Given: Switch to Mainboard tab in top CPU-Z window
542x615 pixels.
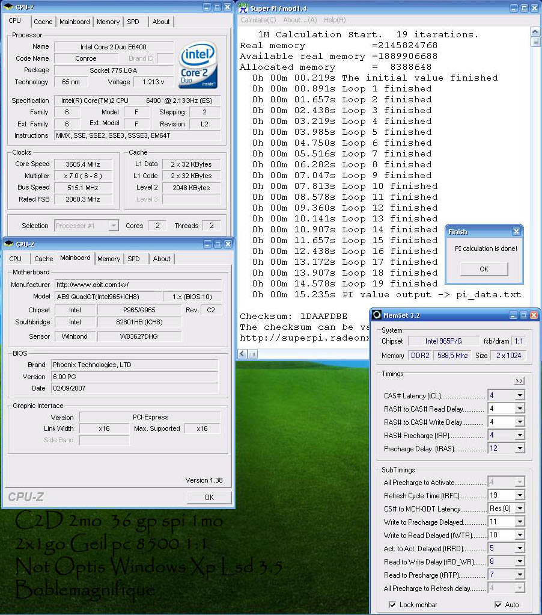Looking at the screenshot, I should pos(75,22).
